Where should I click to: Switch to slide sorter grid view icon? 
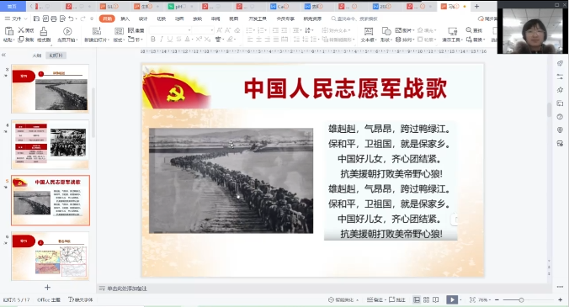[427, 299]
